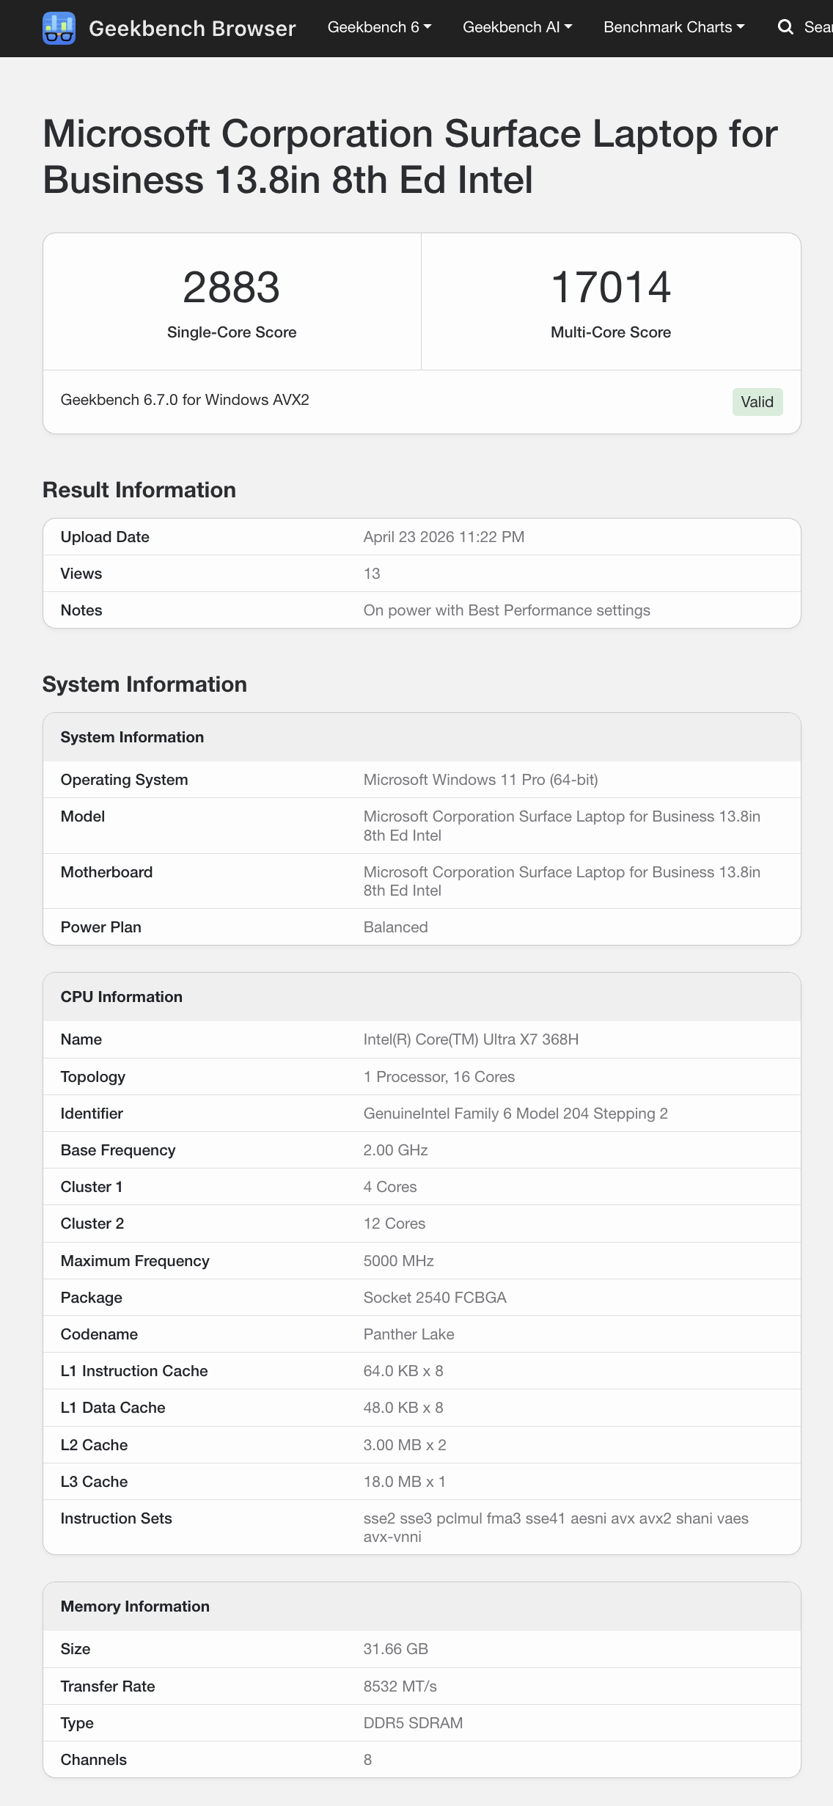Click the Surface Laptop page title

click(409, 156)
